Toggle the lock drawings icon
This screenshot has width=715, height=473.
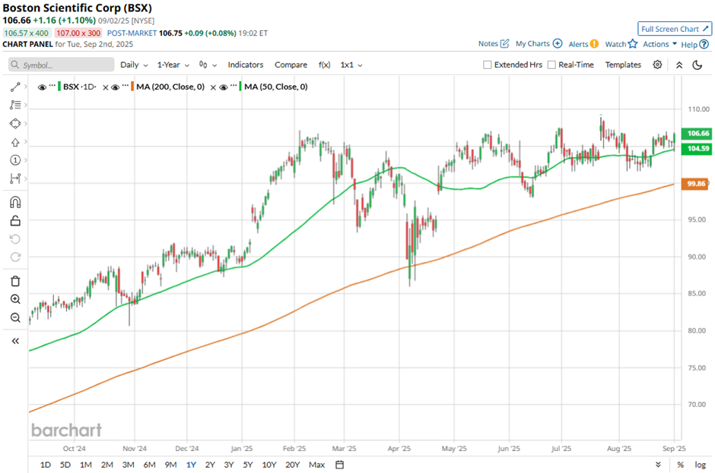point(15,221)
